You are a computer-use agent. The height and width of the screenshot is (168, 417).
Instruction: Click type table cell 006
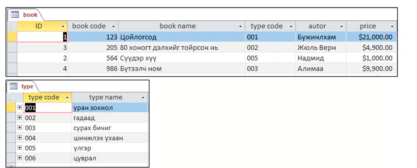(x=47, y=158)
